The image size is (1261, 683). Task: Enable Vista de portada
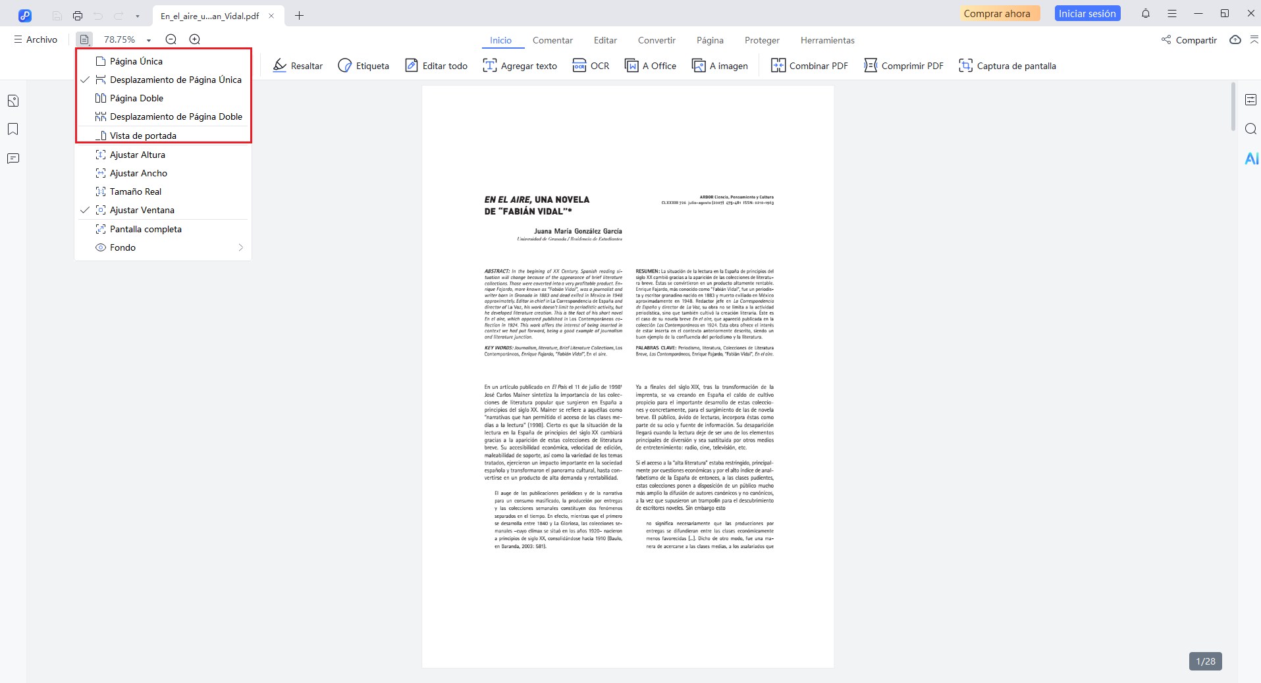point(163,136)
